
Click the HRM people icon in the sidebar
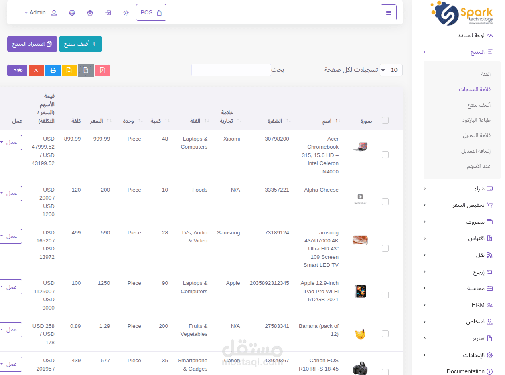[489, 305]
